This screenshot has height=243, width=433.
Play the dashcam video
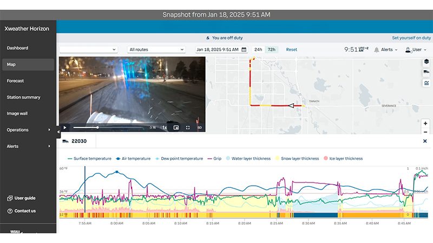[65, 127]
